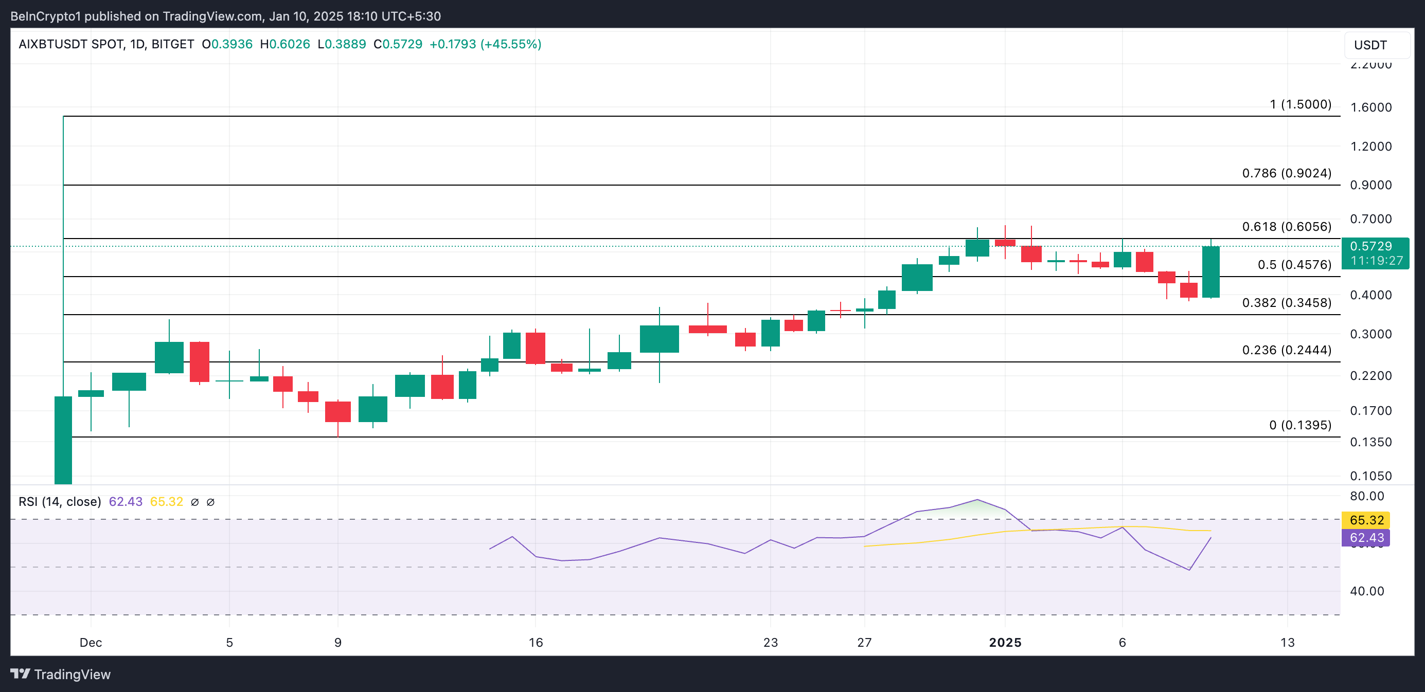Viewport: 1425px width, 692px height.
Task: Select the 0.5 (0.4576) Fibonacci level label
Action: 1294,265
